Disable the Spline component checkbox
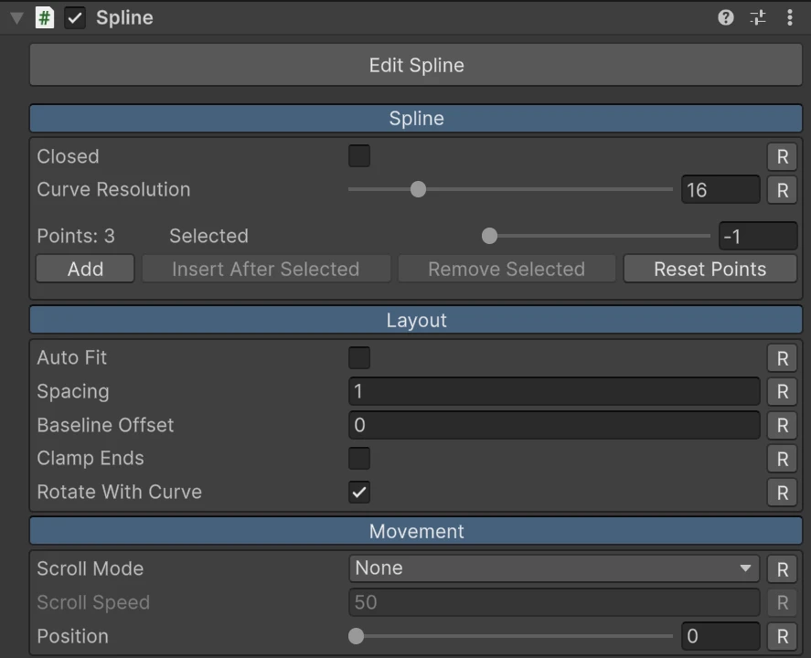The height and width of the screenshot is (658, 811). click(75, 18)
